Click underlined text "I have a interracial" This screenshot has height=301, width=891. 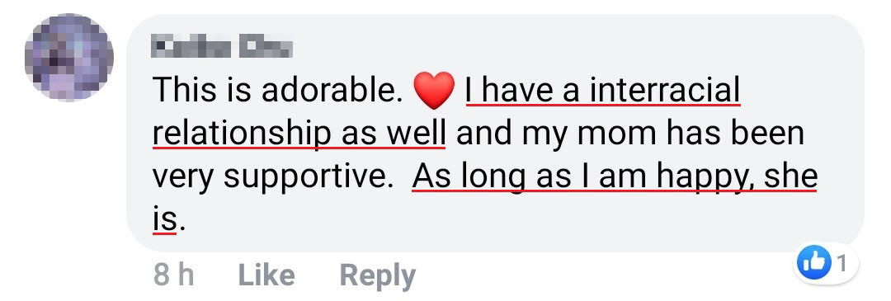click(x=602, y=91)
